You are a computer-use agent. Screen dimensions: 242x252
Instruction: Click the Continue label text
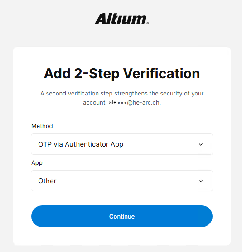[122, 216]
